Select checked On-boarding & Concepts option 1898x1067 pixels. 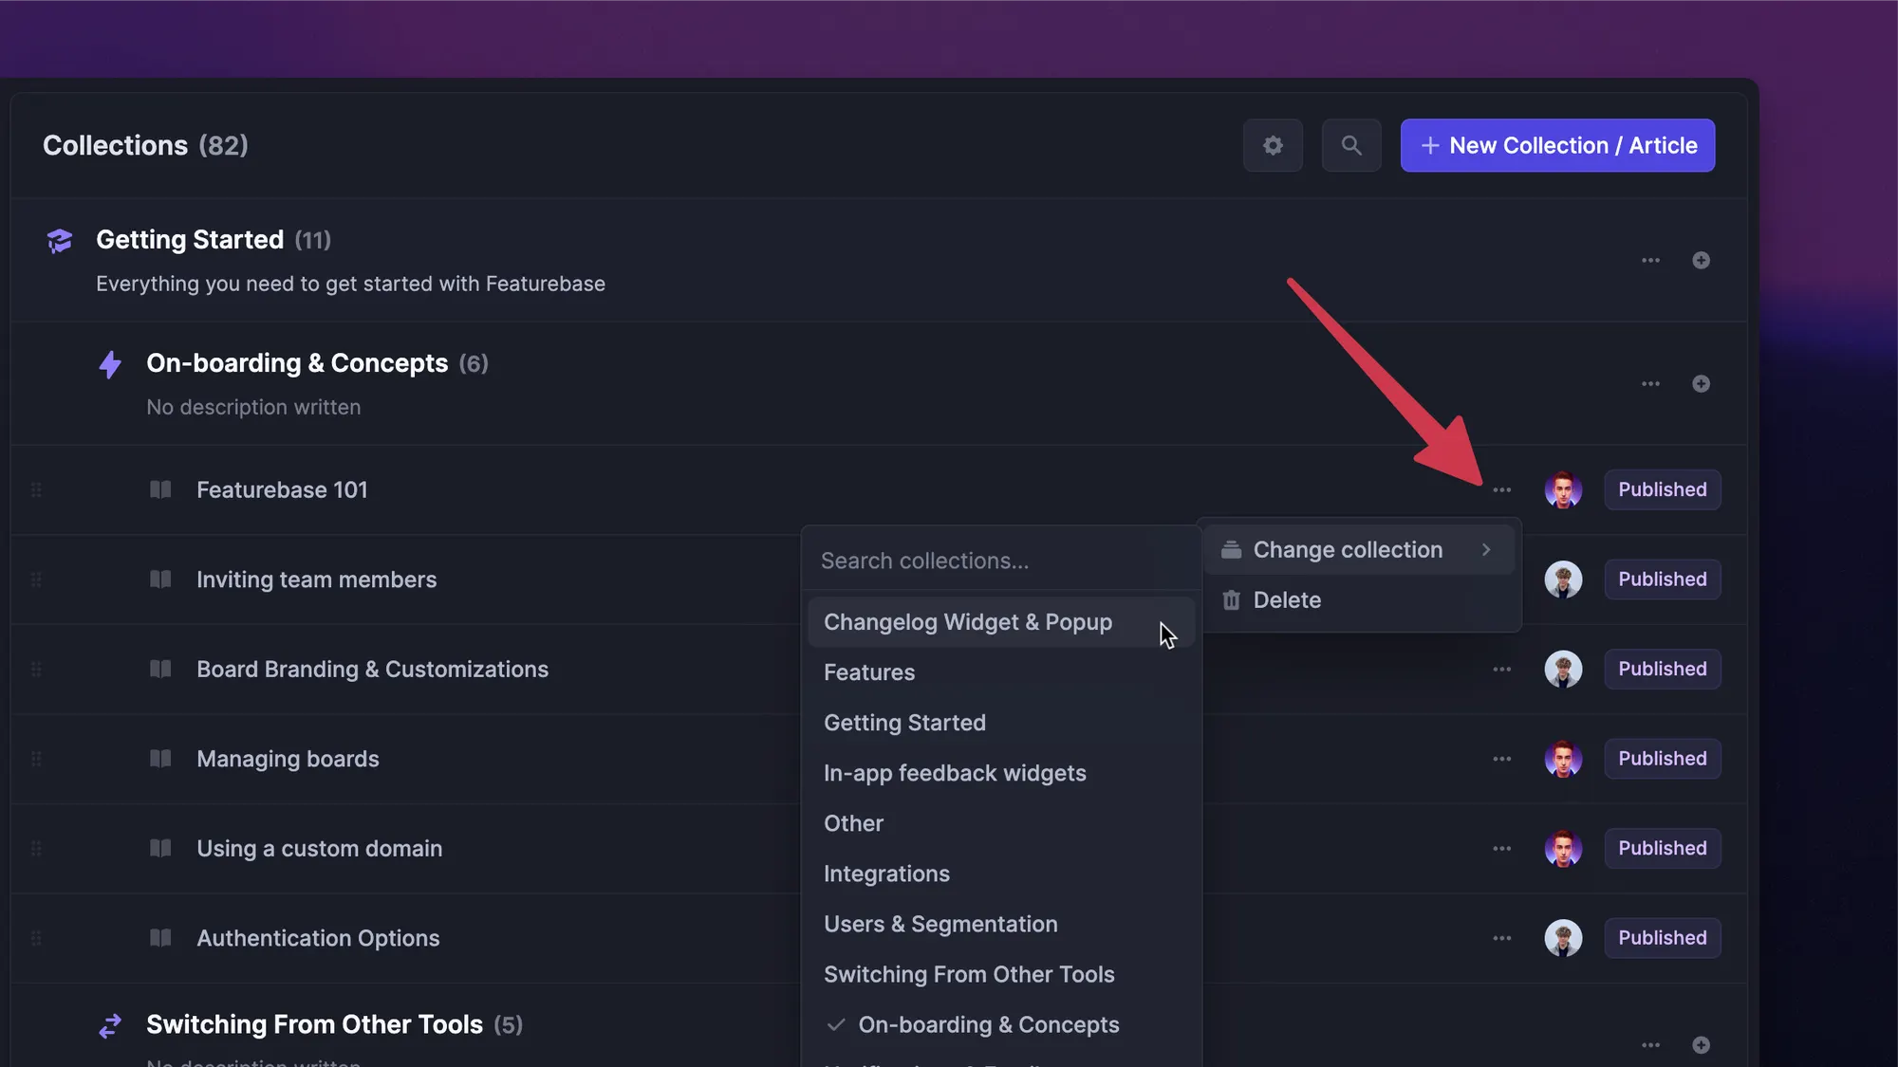point(1000,1024)
